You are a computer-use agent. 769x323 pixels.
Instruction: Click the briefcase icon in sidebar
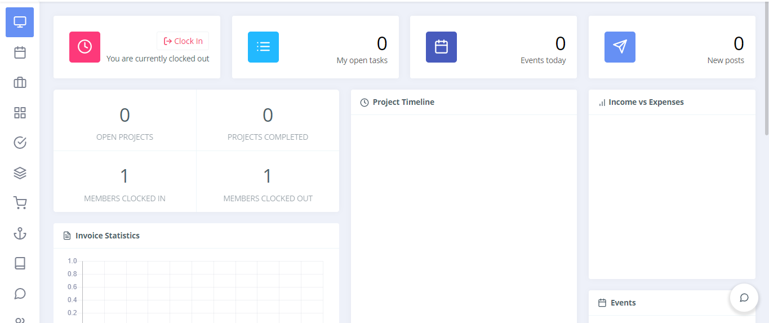20,83
